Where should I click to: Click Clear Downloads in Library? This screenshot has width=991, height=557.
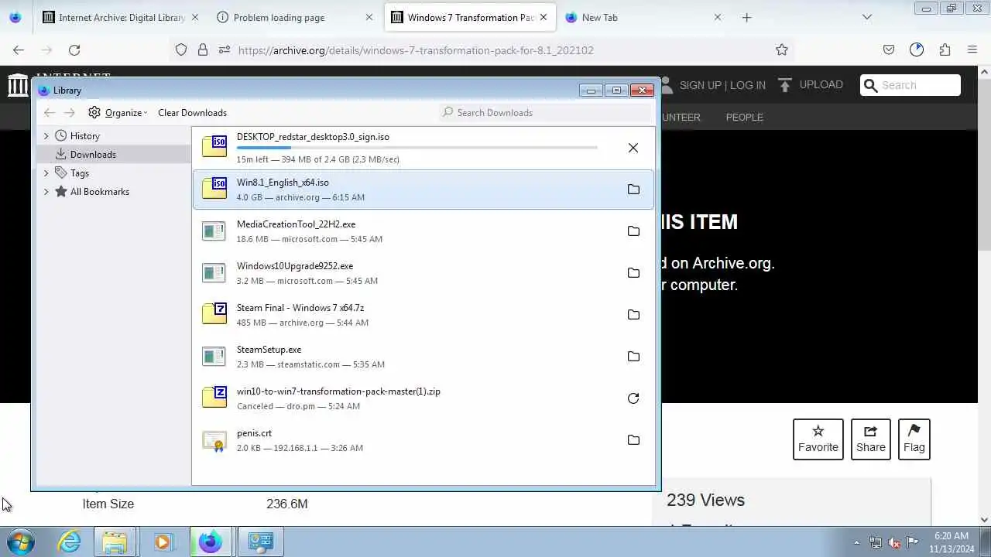click(192, 113)
